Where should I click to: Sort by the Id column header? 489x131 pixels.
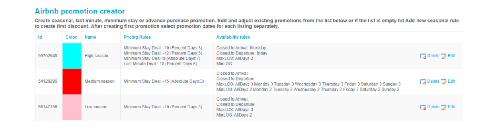40,37
